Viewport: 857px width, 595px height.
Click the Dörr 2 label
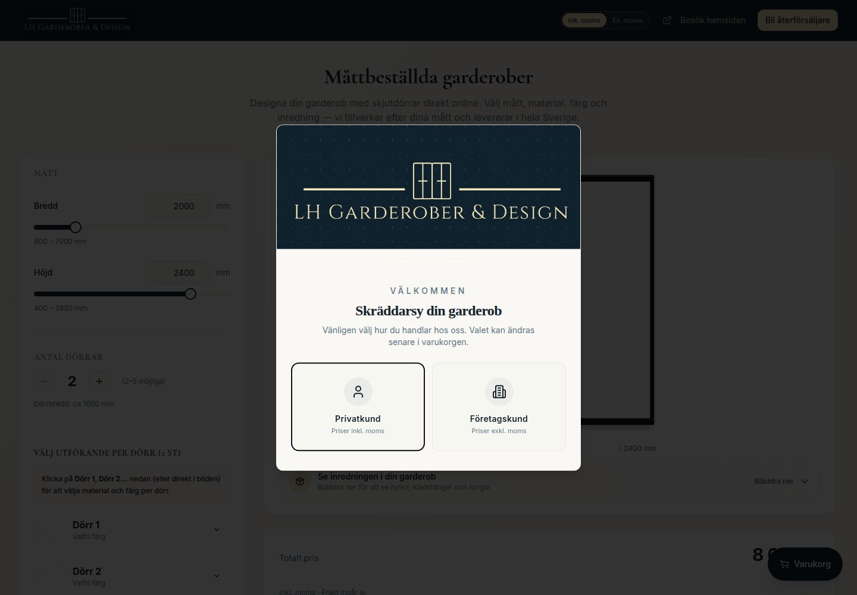pos(87,571)
